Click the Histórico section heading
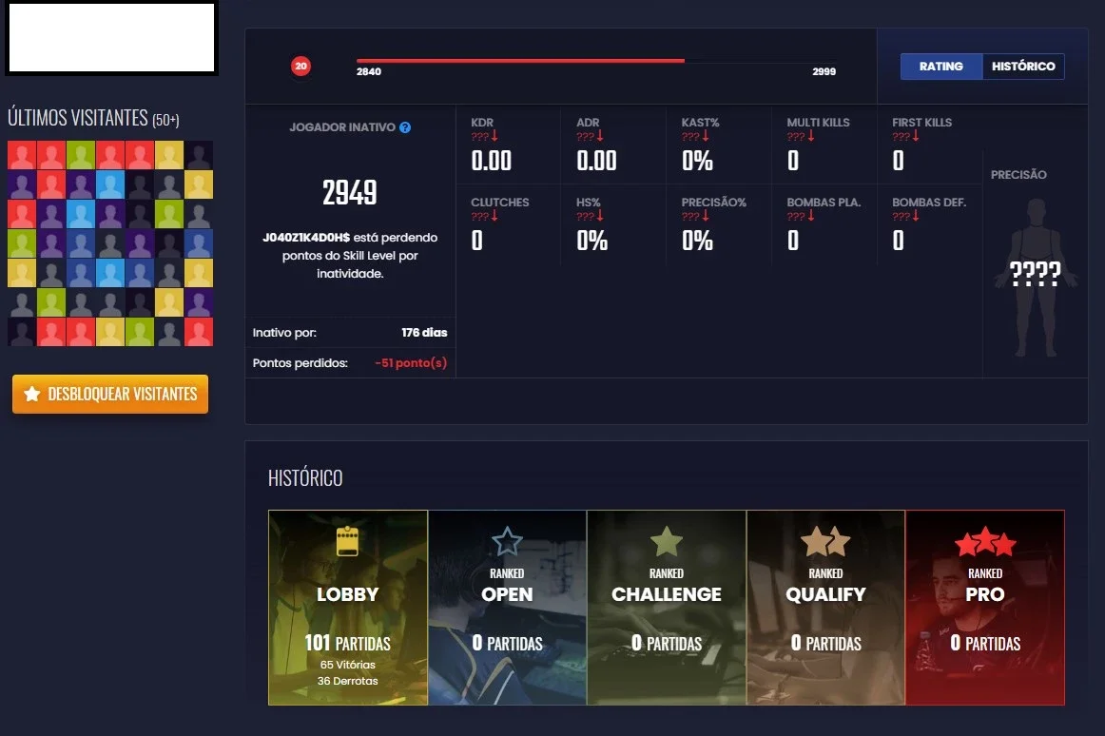The image size is (1105, 736). [305, 478]
